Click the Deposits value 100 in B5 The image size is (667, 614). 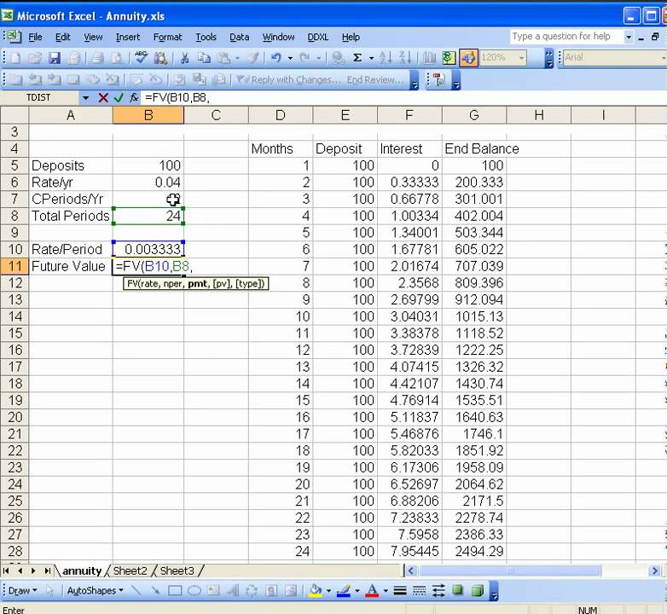148,165
